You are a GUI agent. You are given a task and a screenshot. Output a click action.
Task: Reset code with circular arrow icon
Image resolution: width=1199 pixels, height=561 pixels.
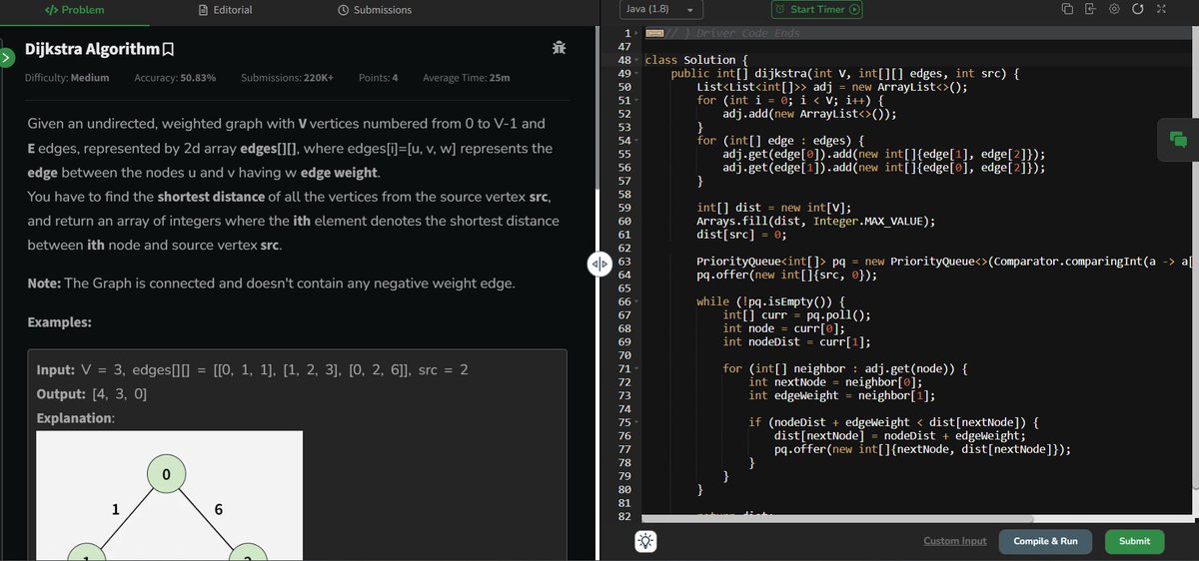(x=1138, y=9)
